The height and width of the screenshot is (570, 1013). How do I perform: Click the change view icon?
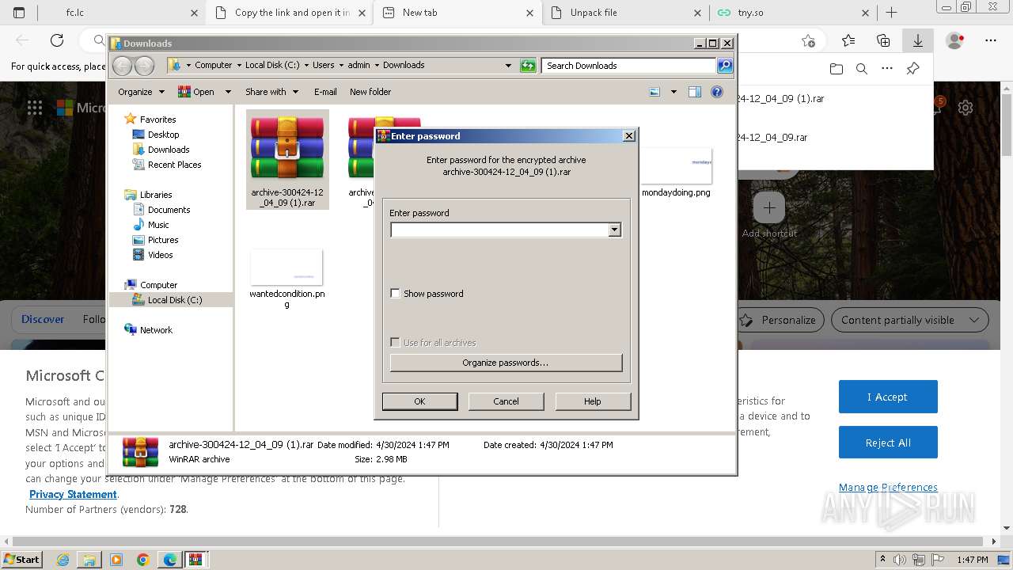(654, 92)
